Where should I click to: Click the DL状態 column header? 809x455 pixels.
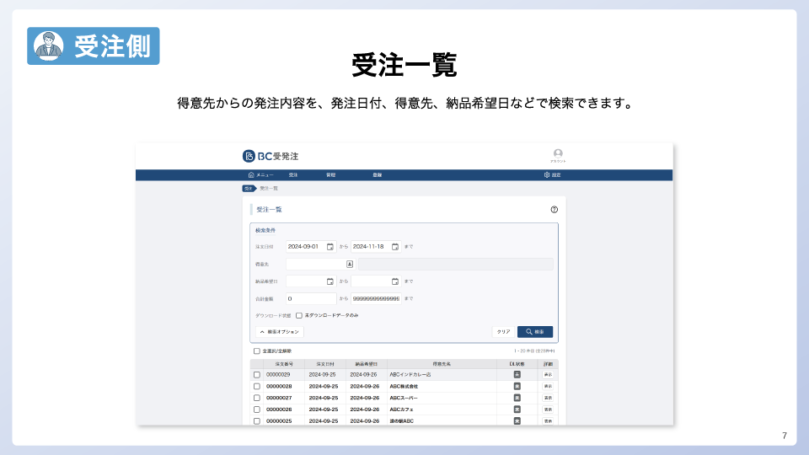[517, 364]
